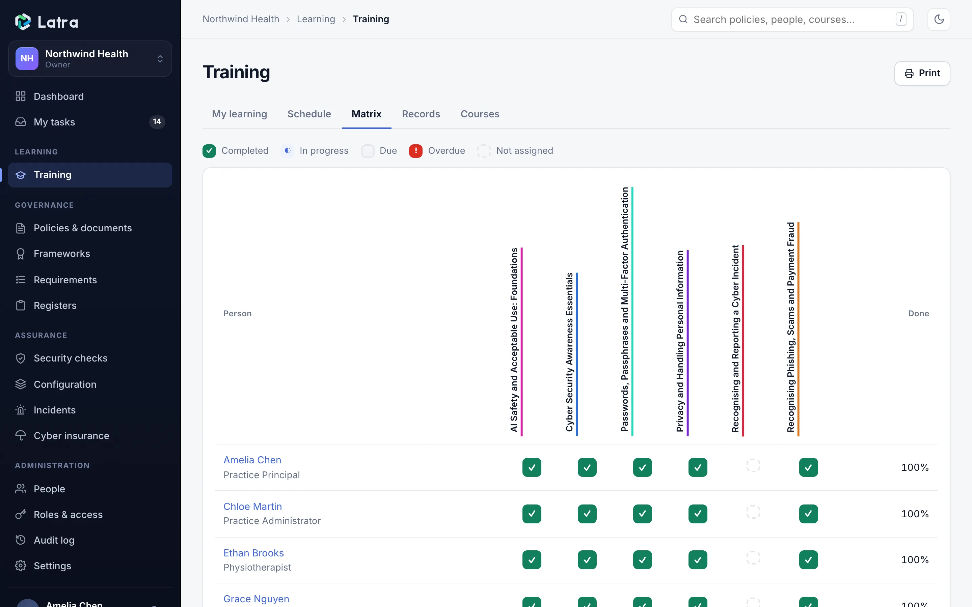
Task: Click the 14 badge on My tasks
Action: pyautogui.click(x=157, y=122)
